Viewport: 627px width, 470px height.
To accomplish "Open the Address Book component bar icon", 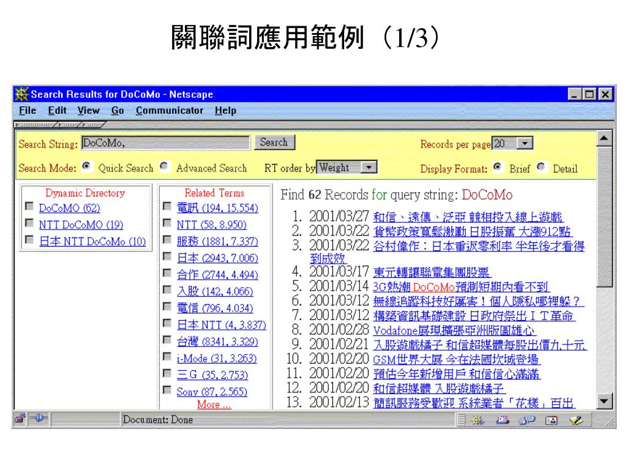I will [551, 420].
